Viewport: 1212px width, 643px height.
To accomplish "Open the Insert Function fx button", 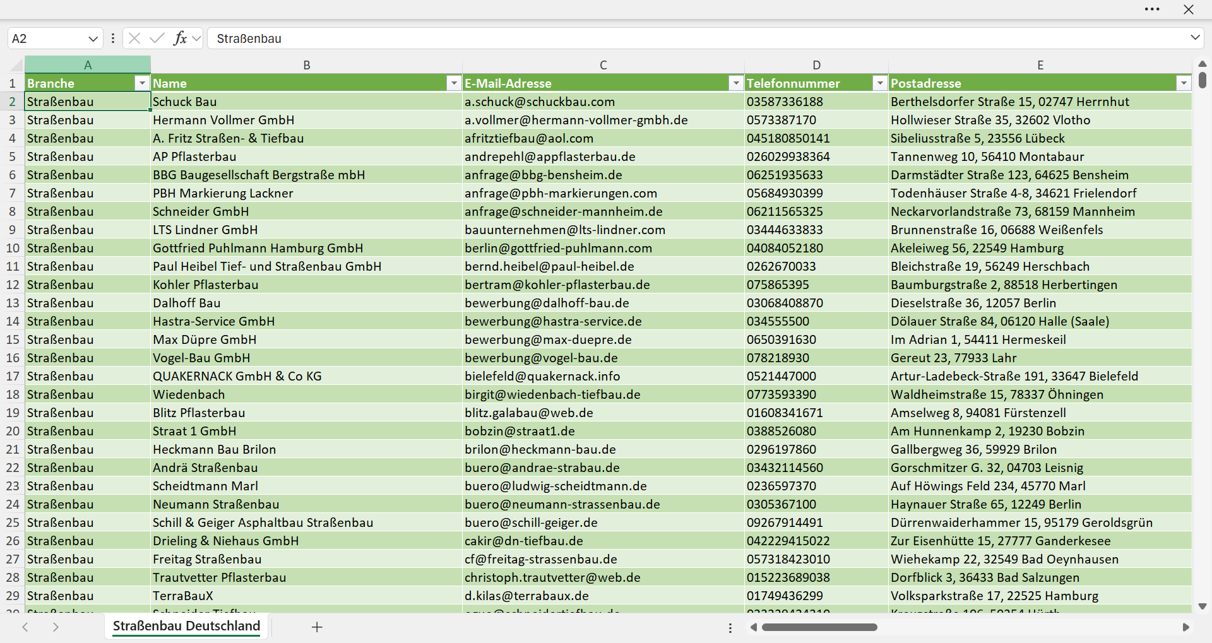I will tap(180, 38).
